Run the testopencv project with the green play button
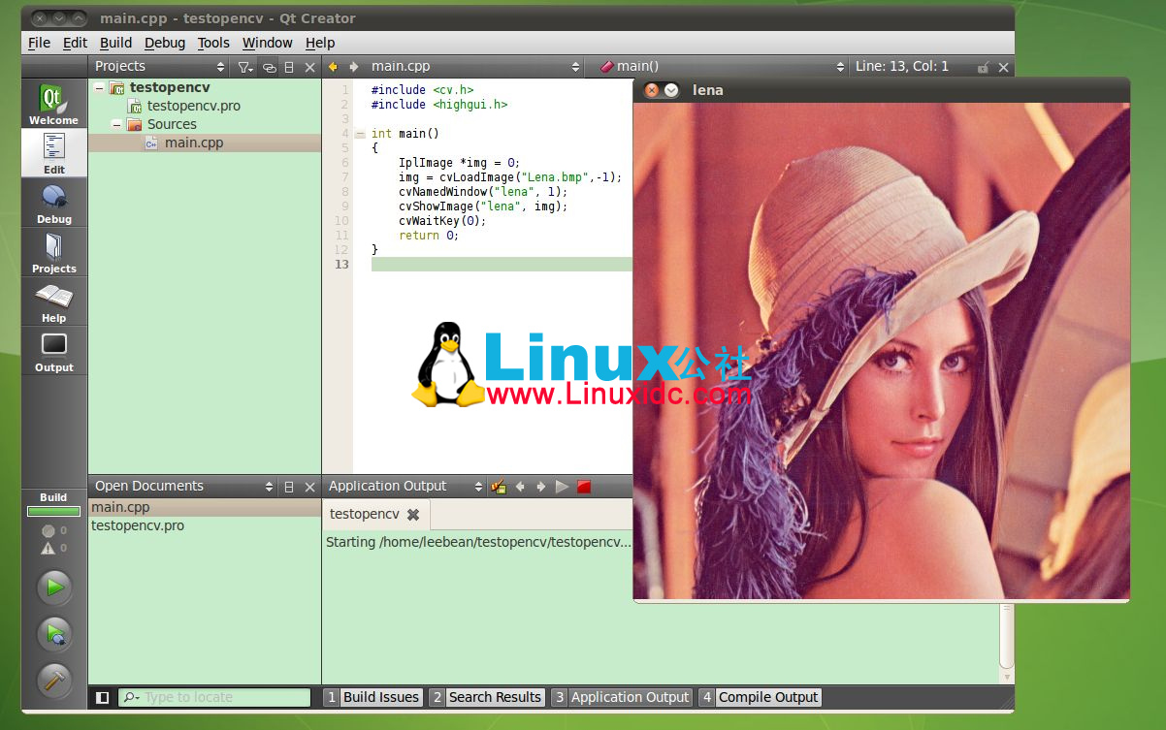The image size is (1166, 730). pos(53,587)
